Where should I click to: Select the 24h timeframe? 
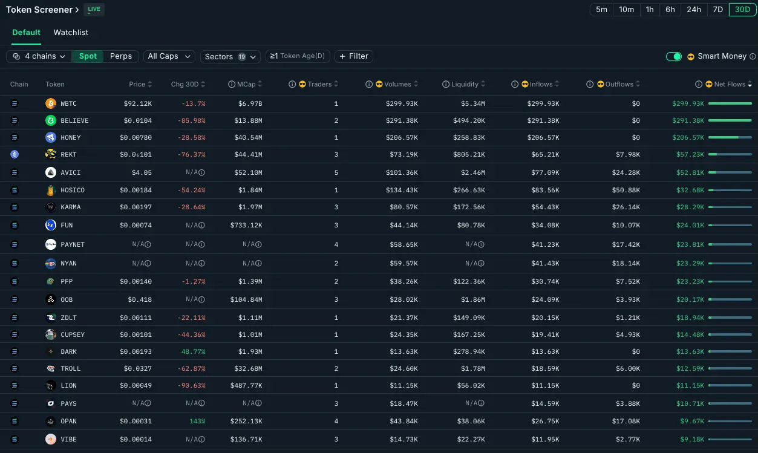[694, 10]
